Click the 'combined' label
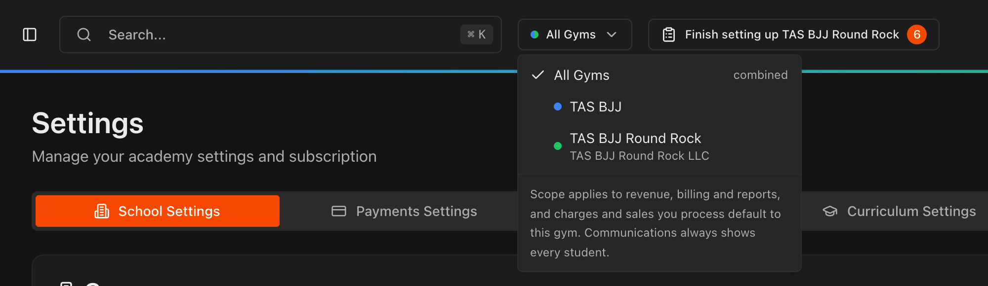 pyautogui.click(x=760, y=75)
